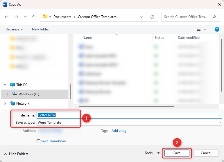The width and height of the screenshot is (224, 162).
Task: Click the Windows (C:) drive icon
Action: point(15,94)
